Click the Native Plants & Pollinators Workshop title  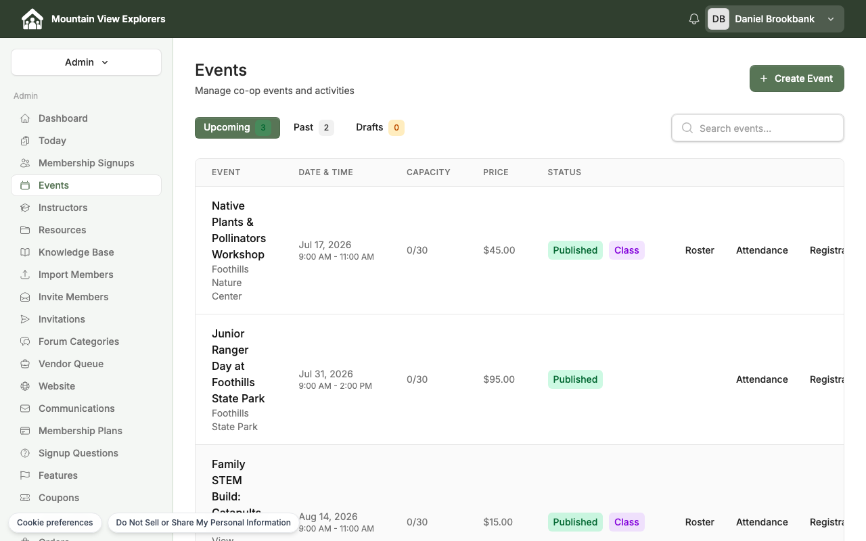pos(239,230)
